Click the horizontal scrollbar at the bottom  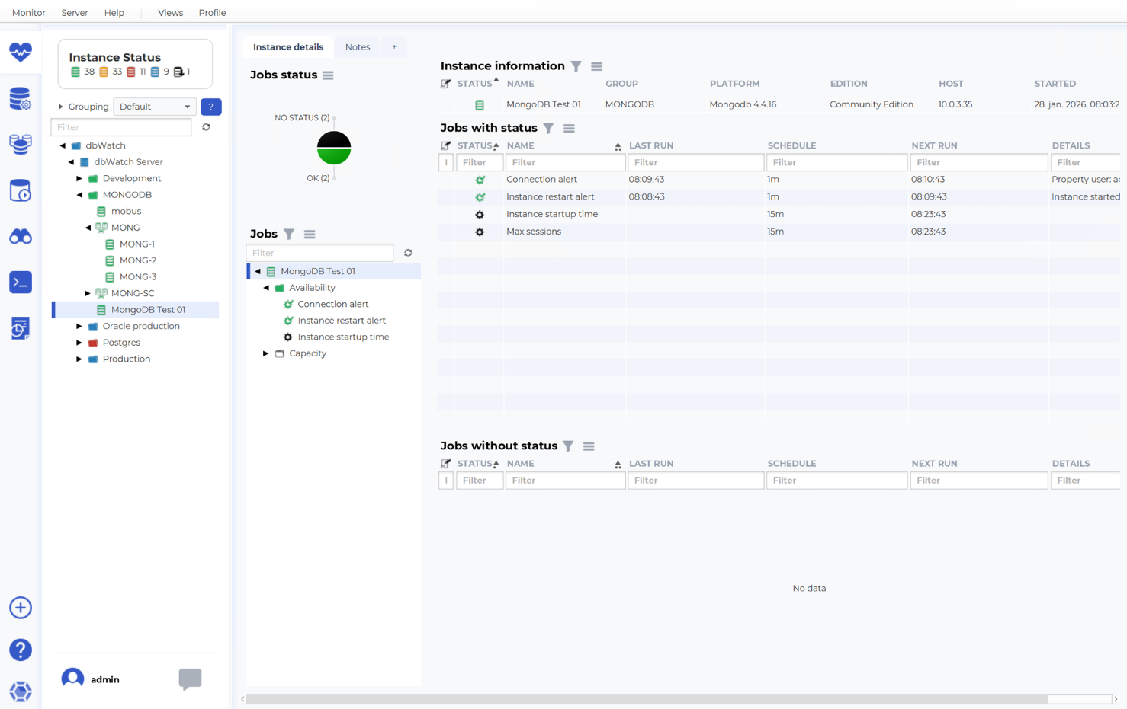[647, 699]
